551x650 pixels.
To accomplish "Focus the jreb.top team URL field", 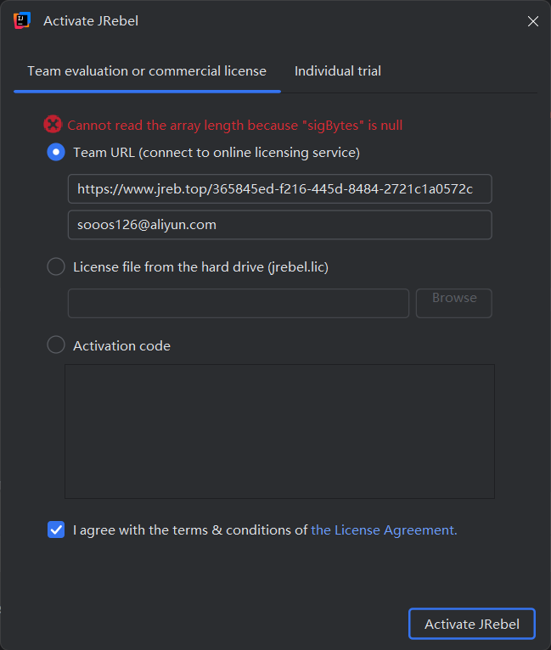I will coord(280,189).
